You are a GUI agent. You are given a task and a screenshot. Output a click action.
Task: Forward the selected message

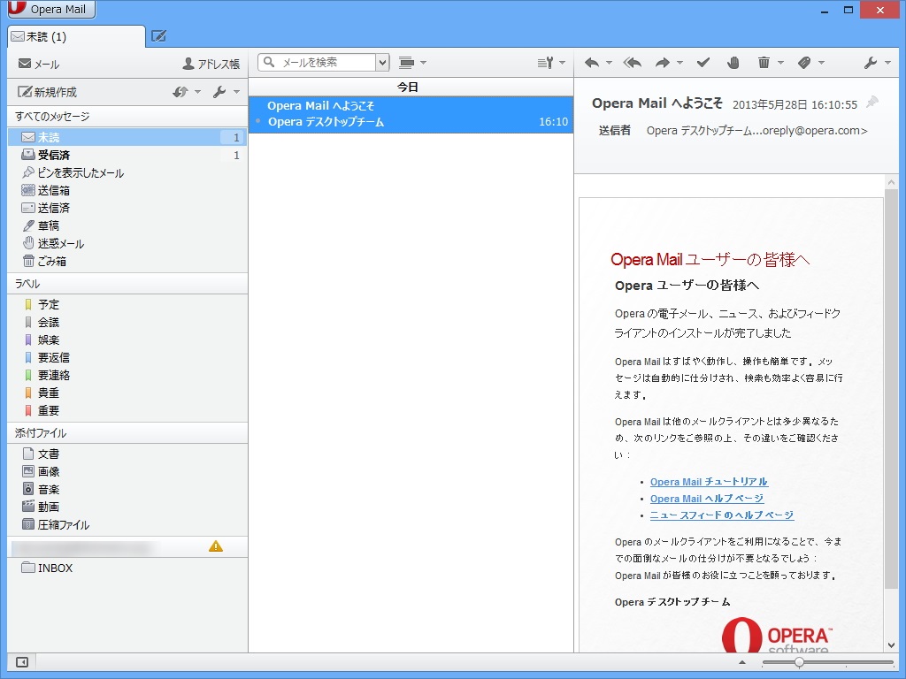point(662,63)
